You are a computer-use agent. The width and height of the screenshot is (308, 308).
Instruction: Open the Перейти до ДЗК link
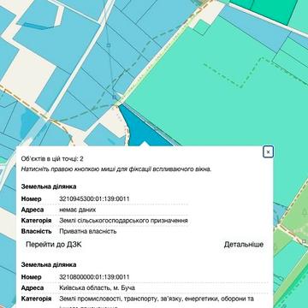tap(54, 245)
